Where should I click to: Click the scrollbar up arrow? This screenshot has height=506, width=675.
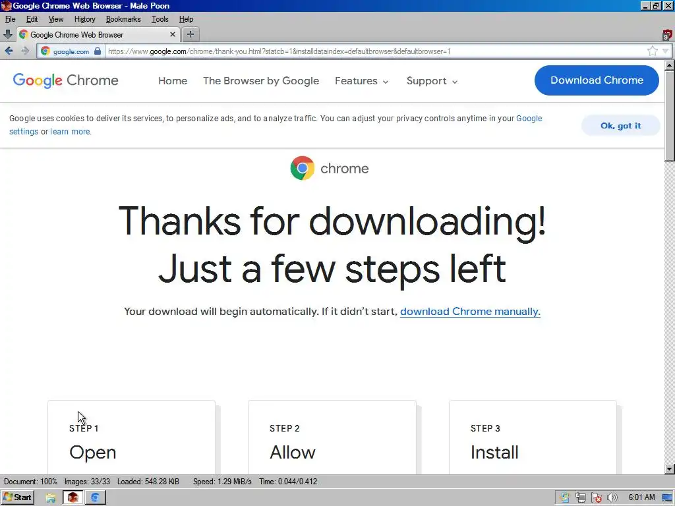tap(670, 65)
